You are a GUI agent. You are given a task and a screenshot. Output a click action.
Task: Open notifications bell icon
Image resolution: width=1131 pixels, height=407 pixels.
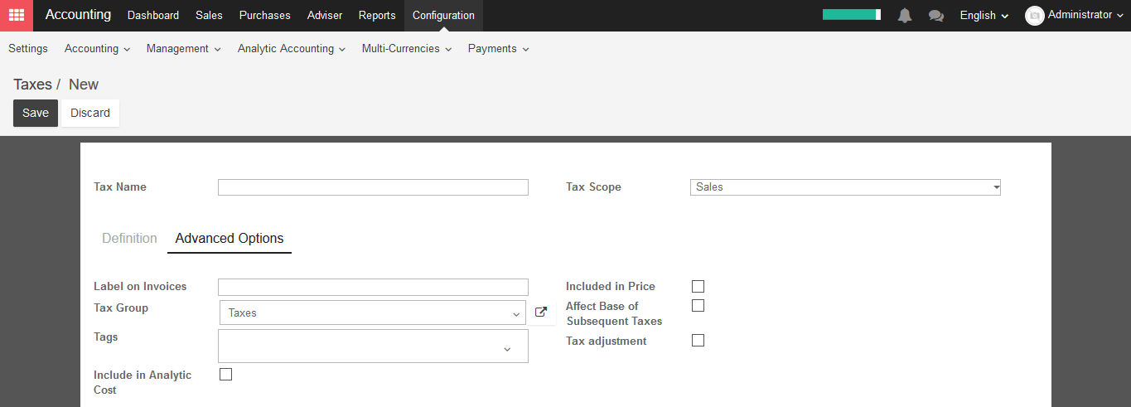click(x=905, y=15)
